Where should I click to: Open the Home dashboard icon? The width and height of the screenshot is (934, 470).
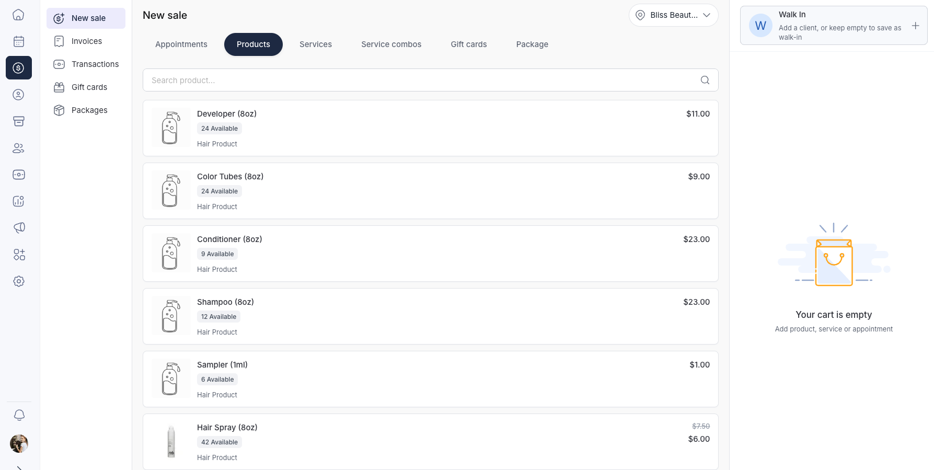pos(19,15)
